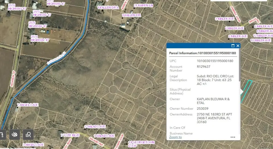Screen dimensions: 273x149
Task: Select the 21 KAREN LN address label
Action: [143, 5]
